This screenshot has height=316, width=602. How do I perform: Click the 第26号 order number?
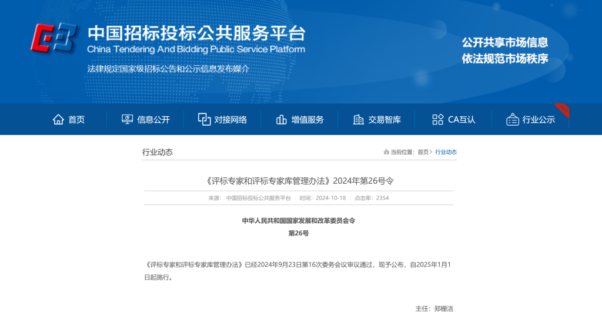coord(298,233)
